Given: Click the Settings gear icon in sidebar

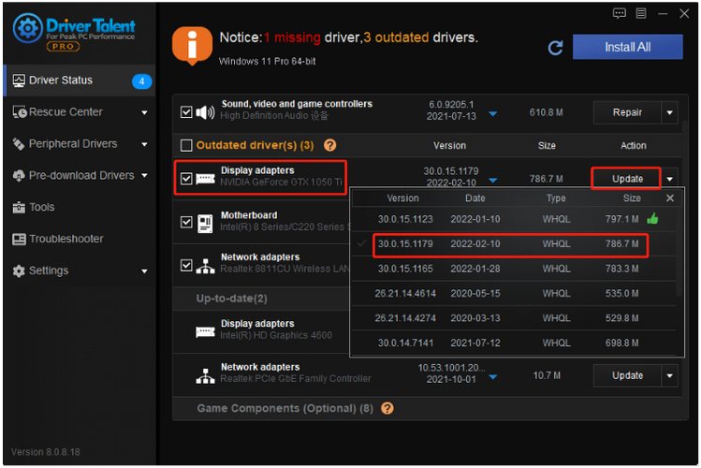Looking at the screenshot, I should click(x=19, y=271).
